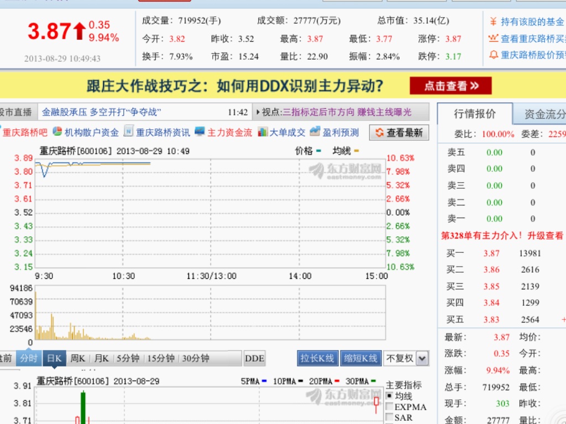Click the 拉长K线 button

tap(317, 358)
